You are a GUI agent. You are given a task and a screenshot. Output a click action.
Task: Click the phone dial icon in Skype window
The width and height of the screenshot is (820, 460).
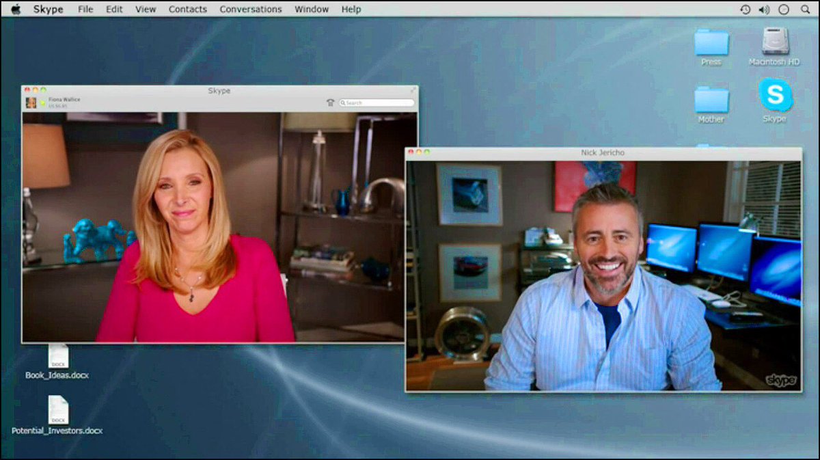click(331, 103)
